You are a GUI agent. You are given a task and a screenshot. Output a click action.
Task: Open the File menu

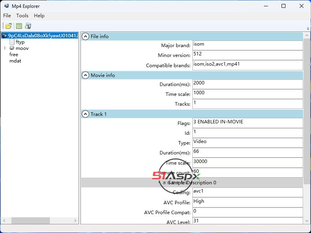click(7, 15)
